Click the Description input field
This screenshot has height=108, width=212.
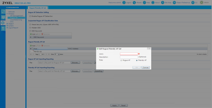(129, 57)
